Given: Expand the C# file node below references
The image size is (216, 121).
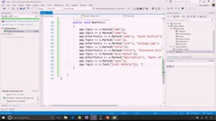Looking at the screenshot, I should point(170,47).
